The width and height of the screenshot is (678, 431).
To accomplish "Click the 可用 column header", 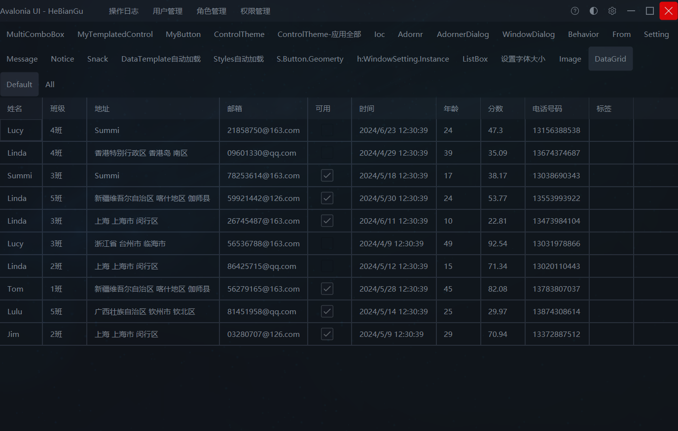I will (330, 108).
